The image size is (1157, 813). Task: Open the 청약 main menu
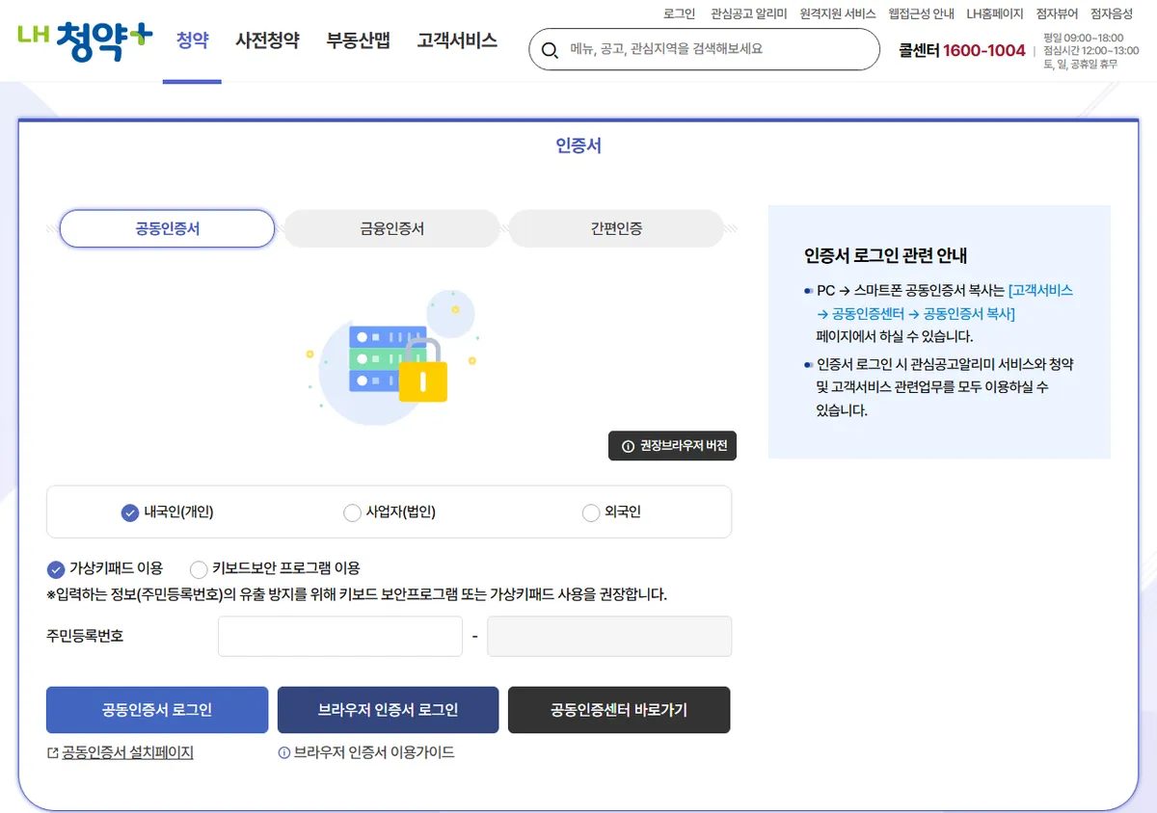click(192, 40)
